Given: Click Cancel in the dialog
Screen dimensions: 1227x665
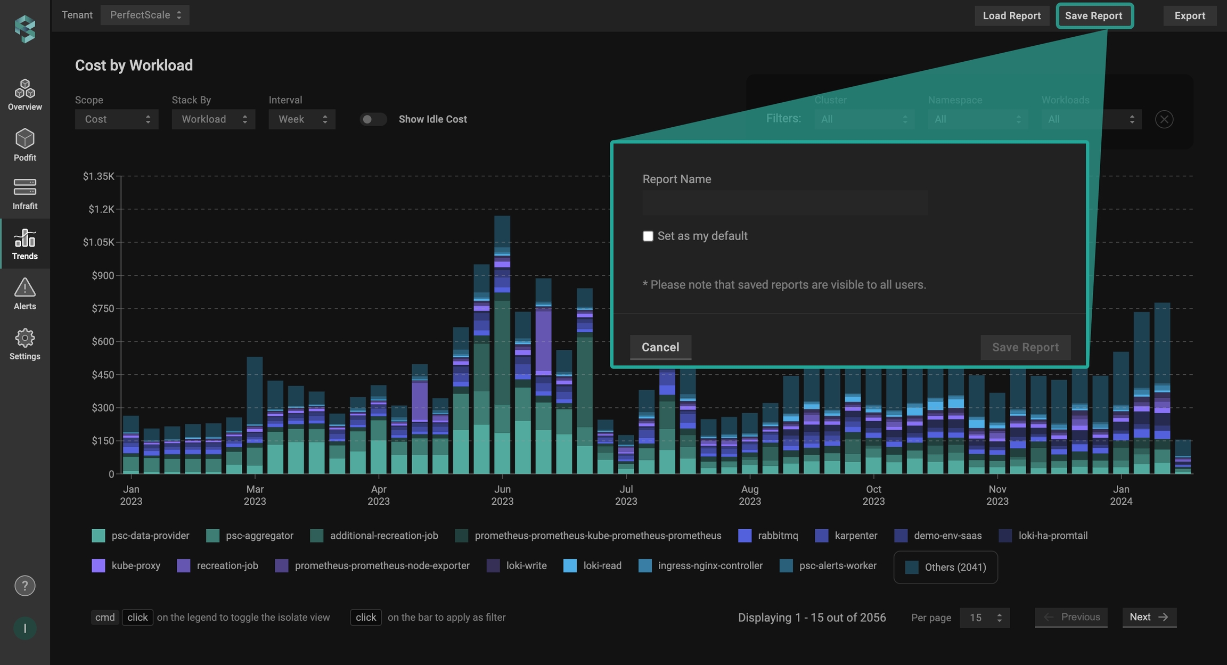Looking at the screenshot, I should (660, 347).
